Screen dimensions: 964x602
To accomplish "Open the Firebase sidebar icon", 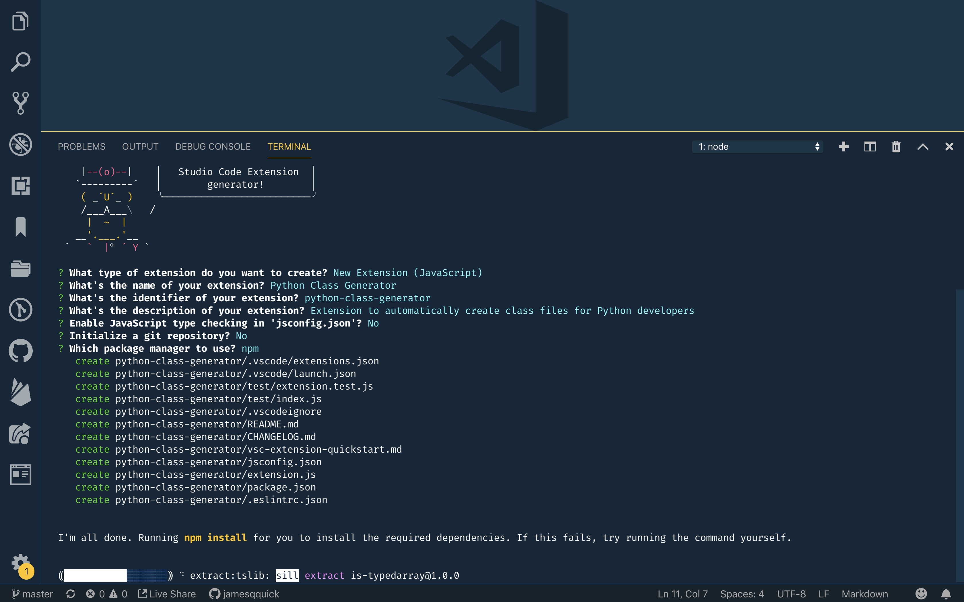I will point(20,392).
